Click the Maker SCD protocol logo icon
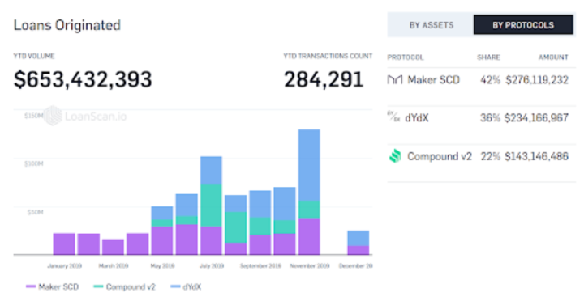 pyautogui.click(x=395, y=79)
